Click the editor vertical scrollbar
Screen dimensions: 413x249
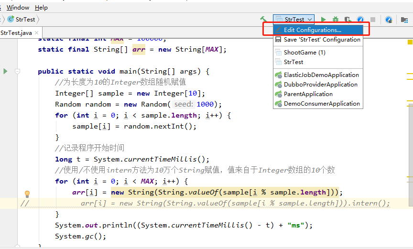point(411,155)
